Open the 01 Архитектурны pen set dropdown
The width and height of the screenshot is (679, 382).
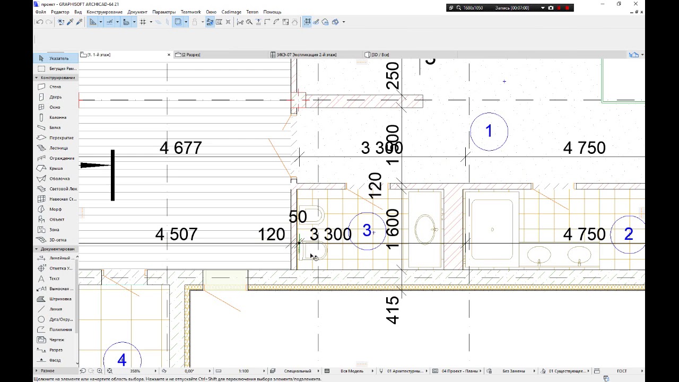(x=406, y=371)
